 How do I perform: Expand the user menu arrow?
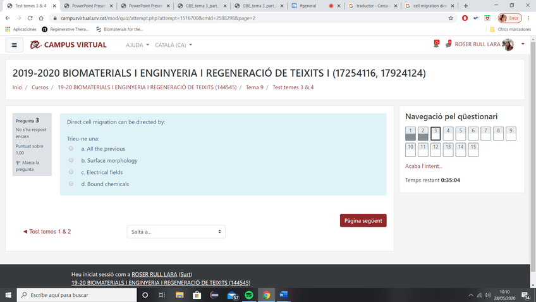523,44
